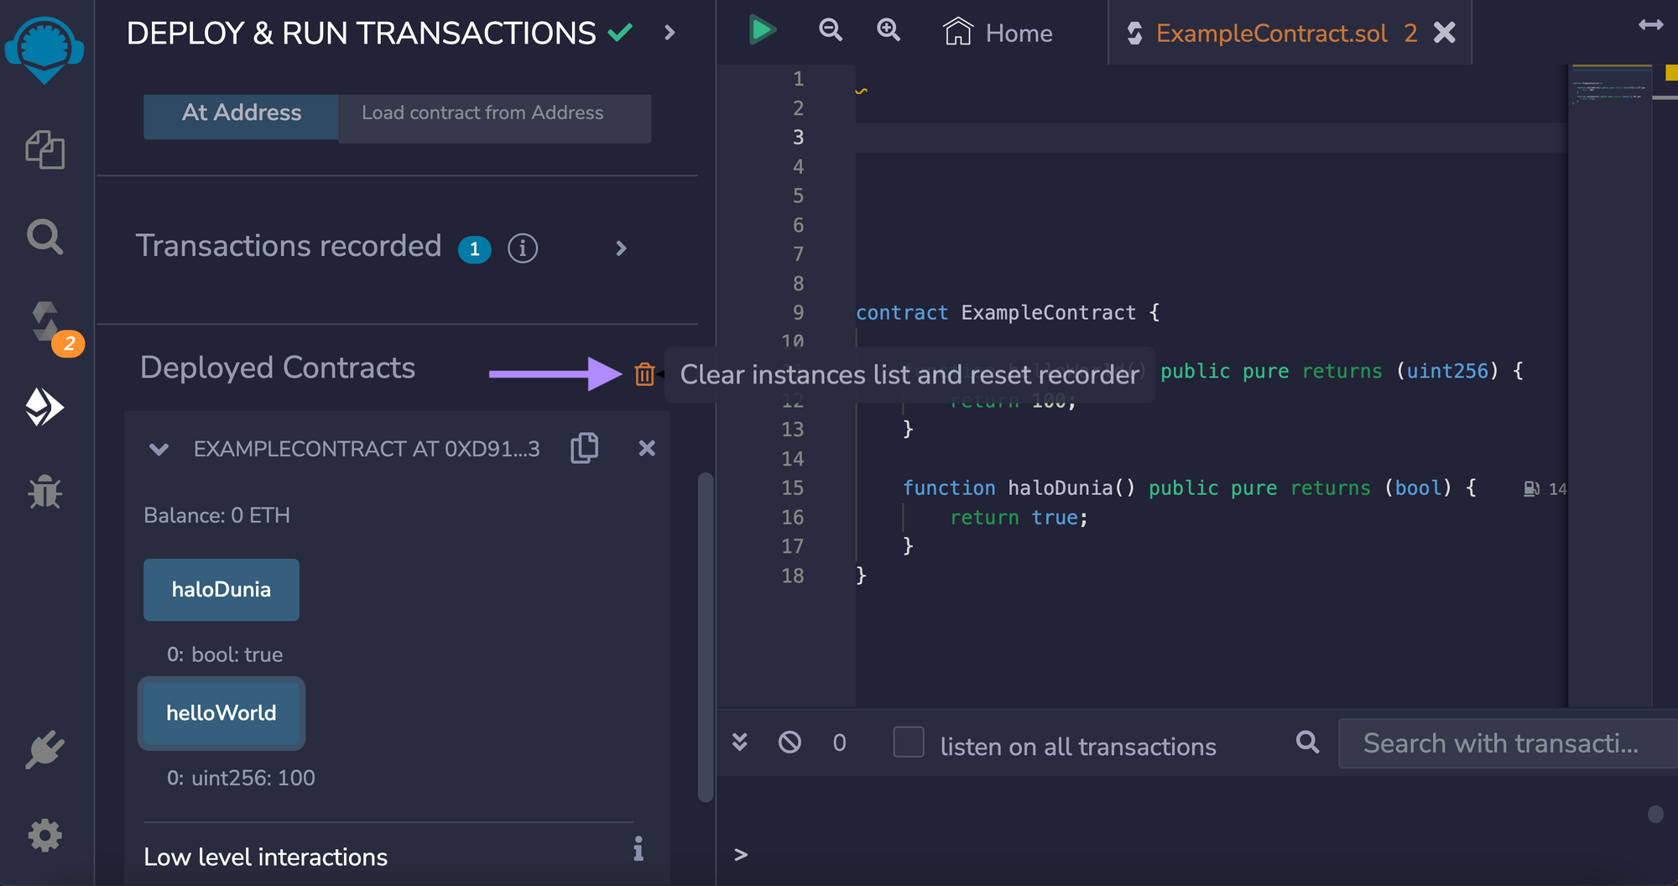Collapse the ExampleContract instance details
The height and width of the screenshot is (886, 1678).
[158, 449]
